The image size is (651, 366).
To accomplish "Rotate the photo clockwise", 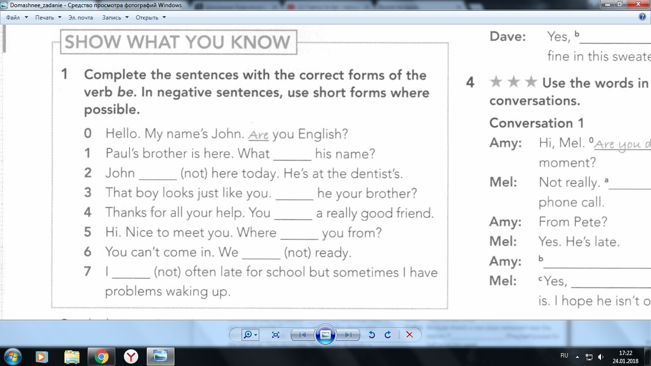I will [388, 335].
